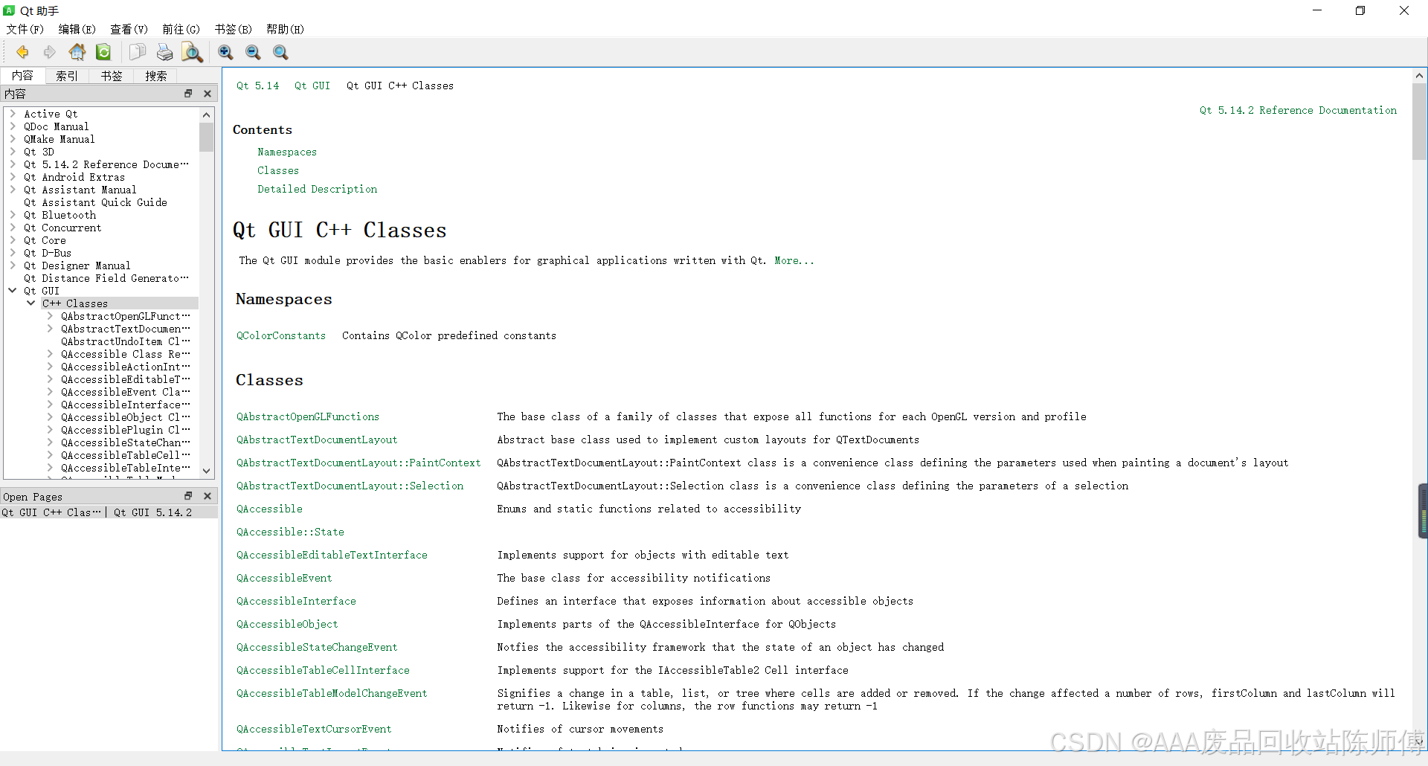Image resolution: width=1428 pixels, height=766 pixels.
Task: Select the Qt GUI 5.14.2 open page
Action: [x=152, y=512]
